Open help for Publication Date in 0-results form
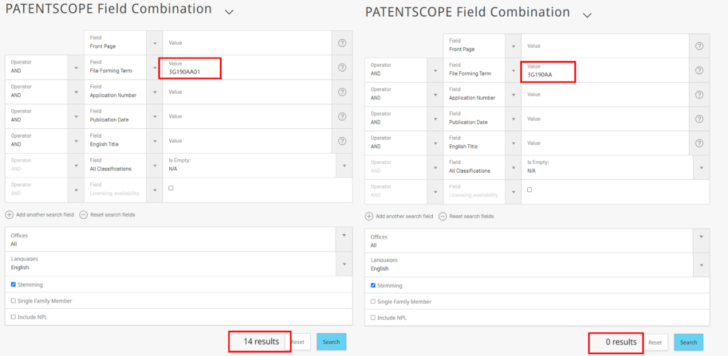 pyautogui.click(x=699, y=119)
